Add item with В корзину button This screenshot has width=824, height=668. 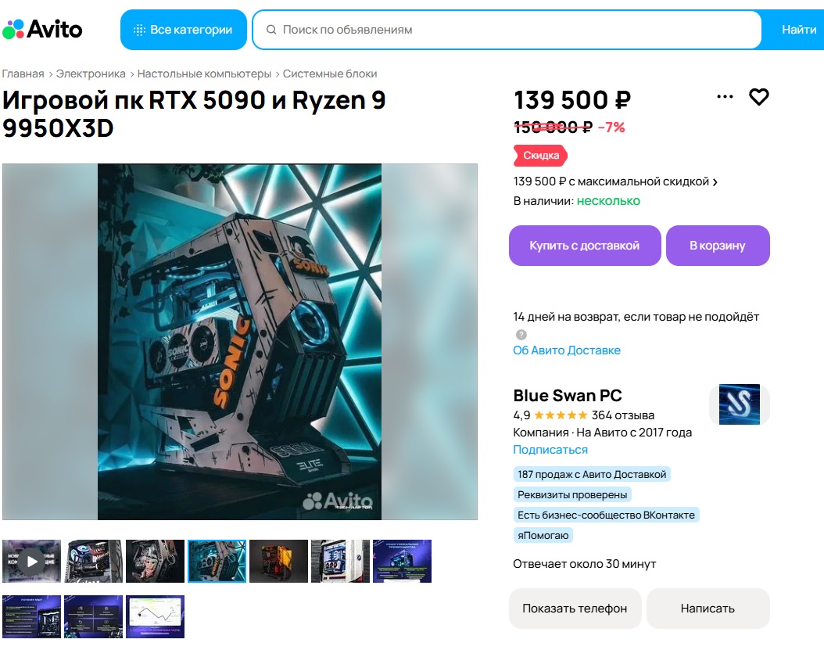point(718,246)
